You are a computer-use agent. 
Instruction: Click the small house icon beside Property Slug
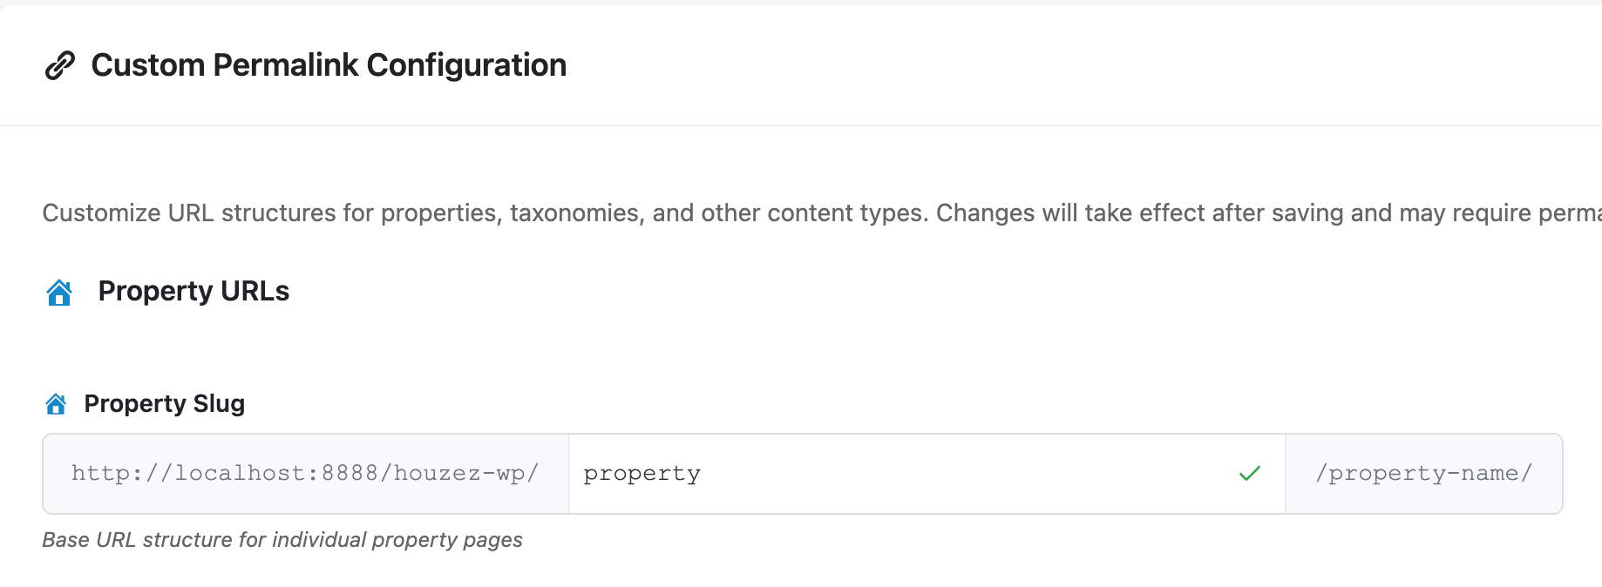(56, 404)
